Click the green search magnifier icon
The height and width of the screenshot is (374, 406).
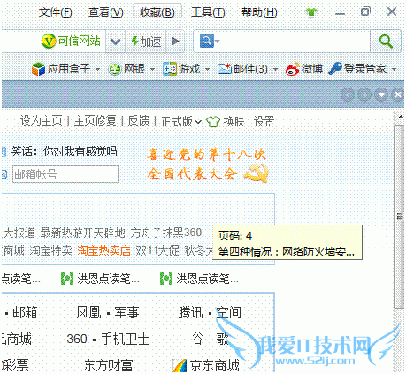coord(386,42)
